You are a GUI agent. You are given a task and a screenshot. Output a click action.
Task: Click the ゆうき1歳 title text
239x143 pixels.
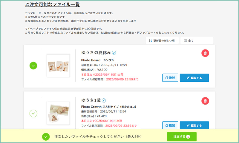(x=91, y=100)
